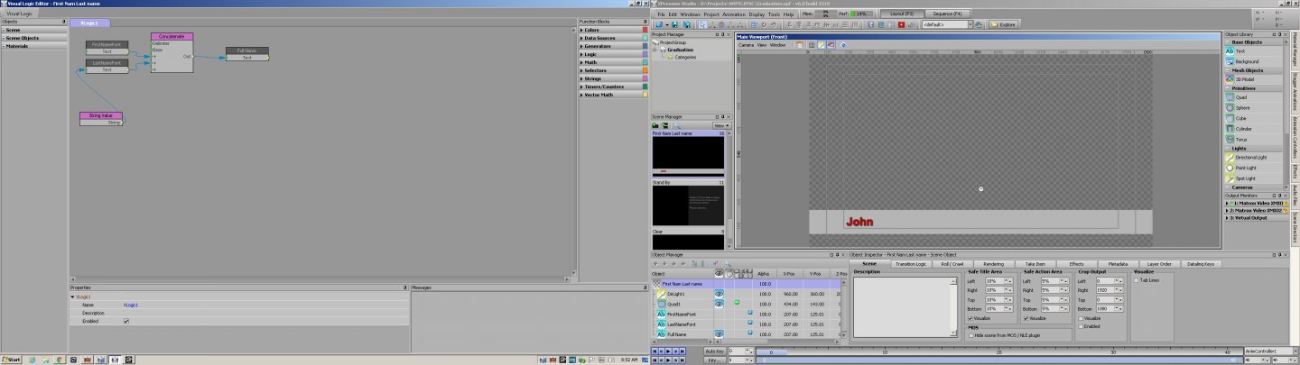This screenshot has width=1300, height=365.
Task: Select the Concatenate node header
Action: click(172, 36)
